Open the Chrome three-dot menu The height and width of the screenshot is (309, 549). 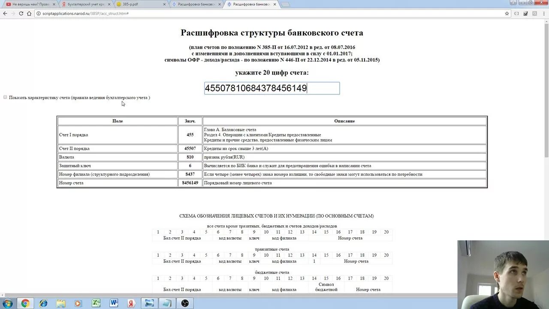click(544, 13)
